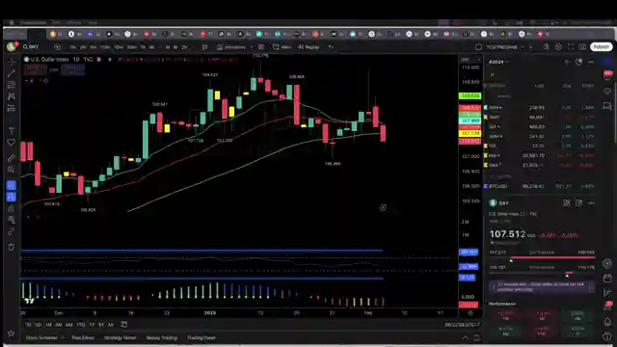This screenshot has width=617, height=347.
Task: Click the day's range indicator bar
Action: point(542,257)
